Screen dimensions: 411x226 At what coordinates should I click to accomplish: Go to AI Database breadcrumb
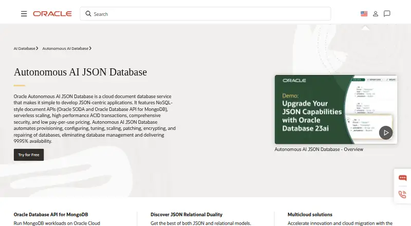[26, 48]
